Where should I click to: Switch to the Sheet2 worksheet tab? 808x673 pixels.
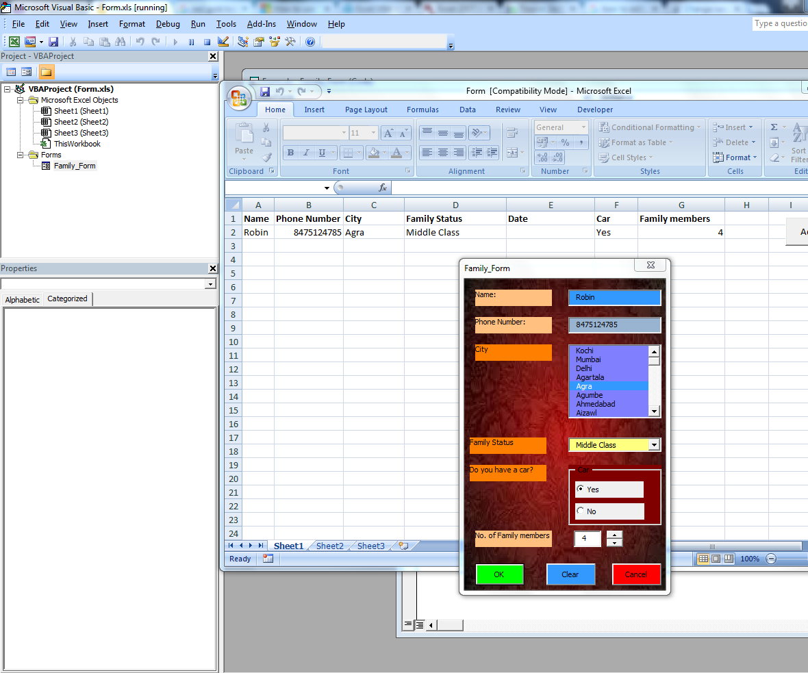(329, 546)
